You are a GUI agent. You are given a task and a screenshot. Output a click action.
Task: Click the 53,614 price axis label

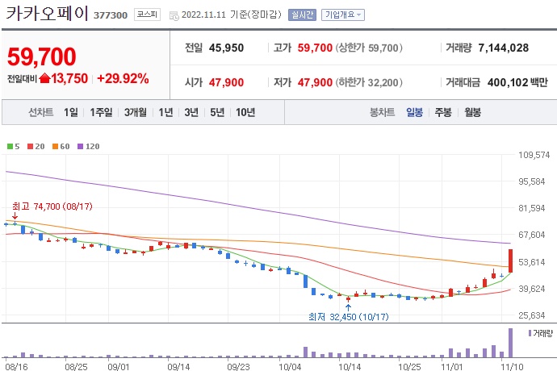click(x=532, y=262)
